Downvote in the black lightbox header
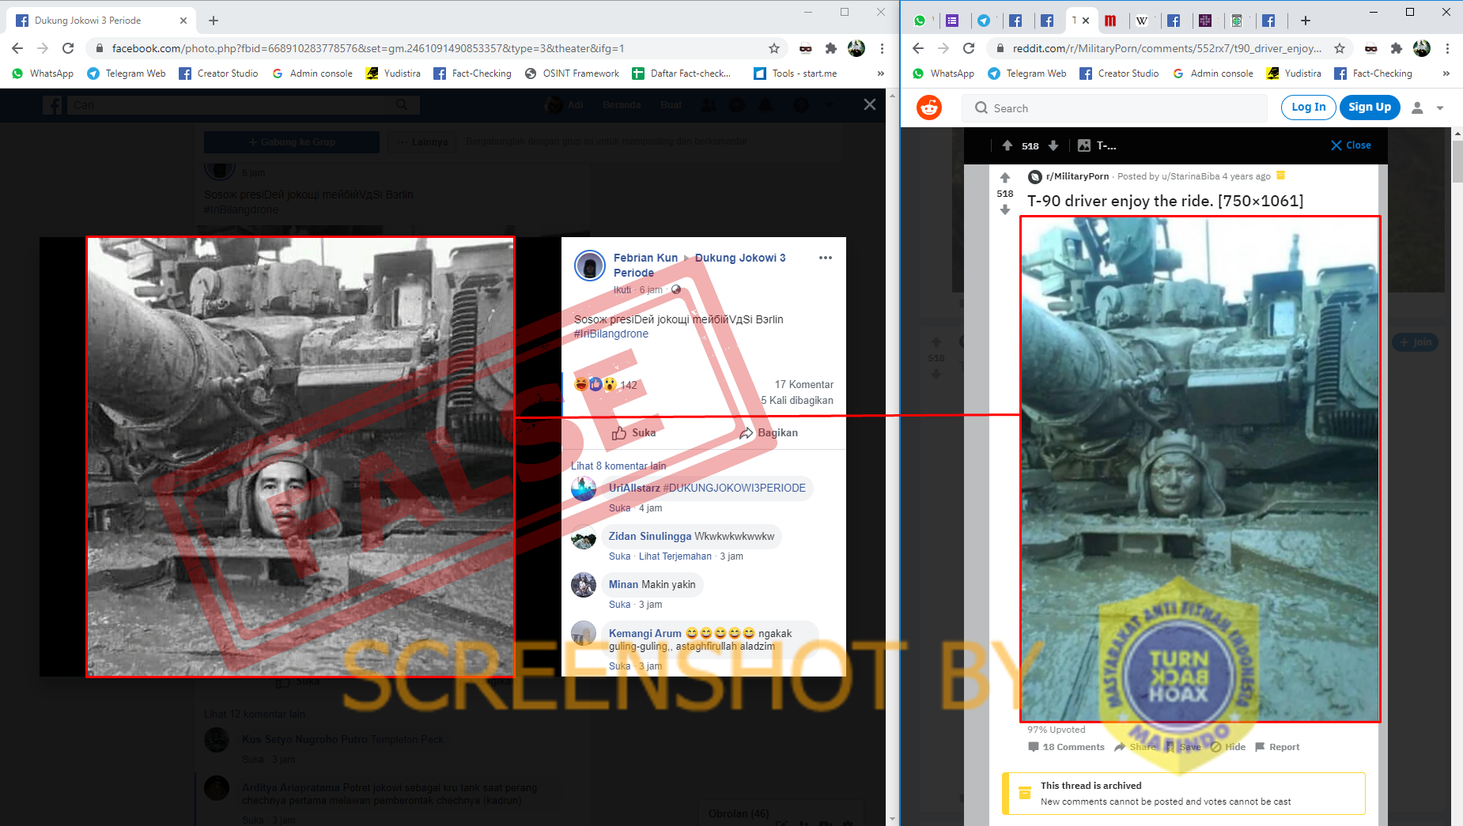 (1053, 145)
